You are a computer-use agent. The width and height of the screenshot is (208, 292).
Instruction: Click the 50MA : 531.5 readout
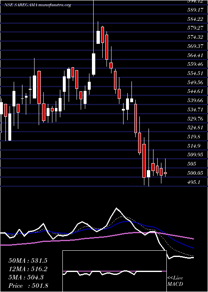(28, 261)
